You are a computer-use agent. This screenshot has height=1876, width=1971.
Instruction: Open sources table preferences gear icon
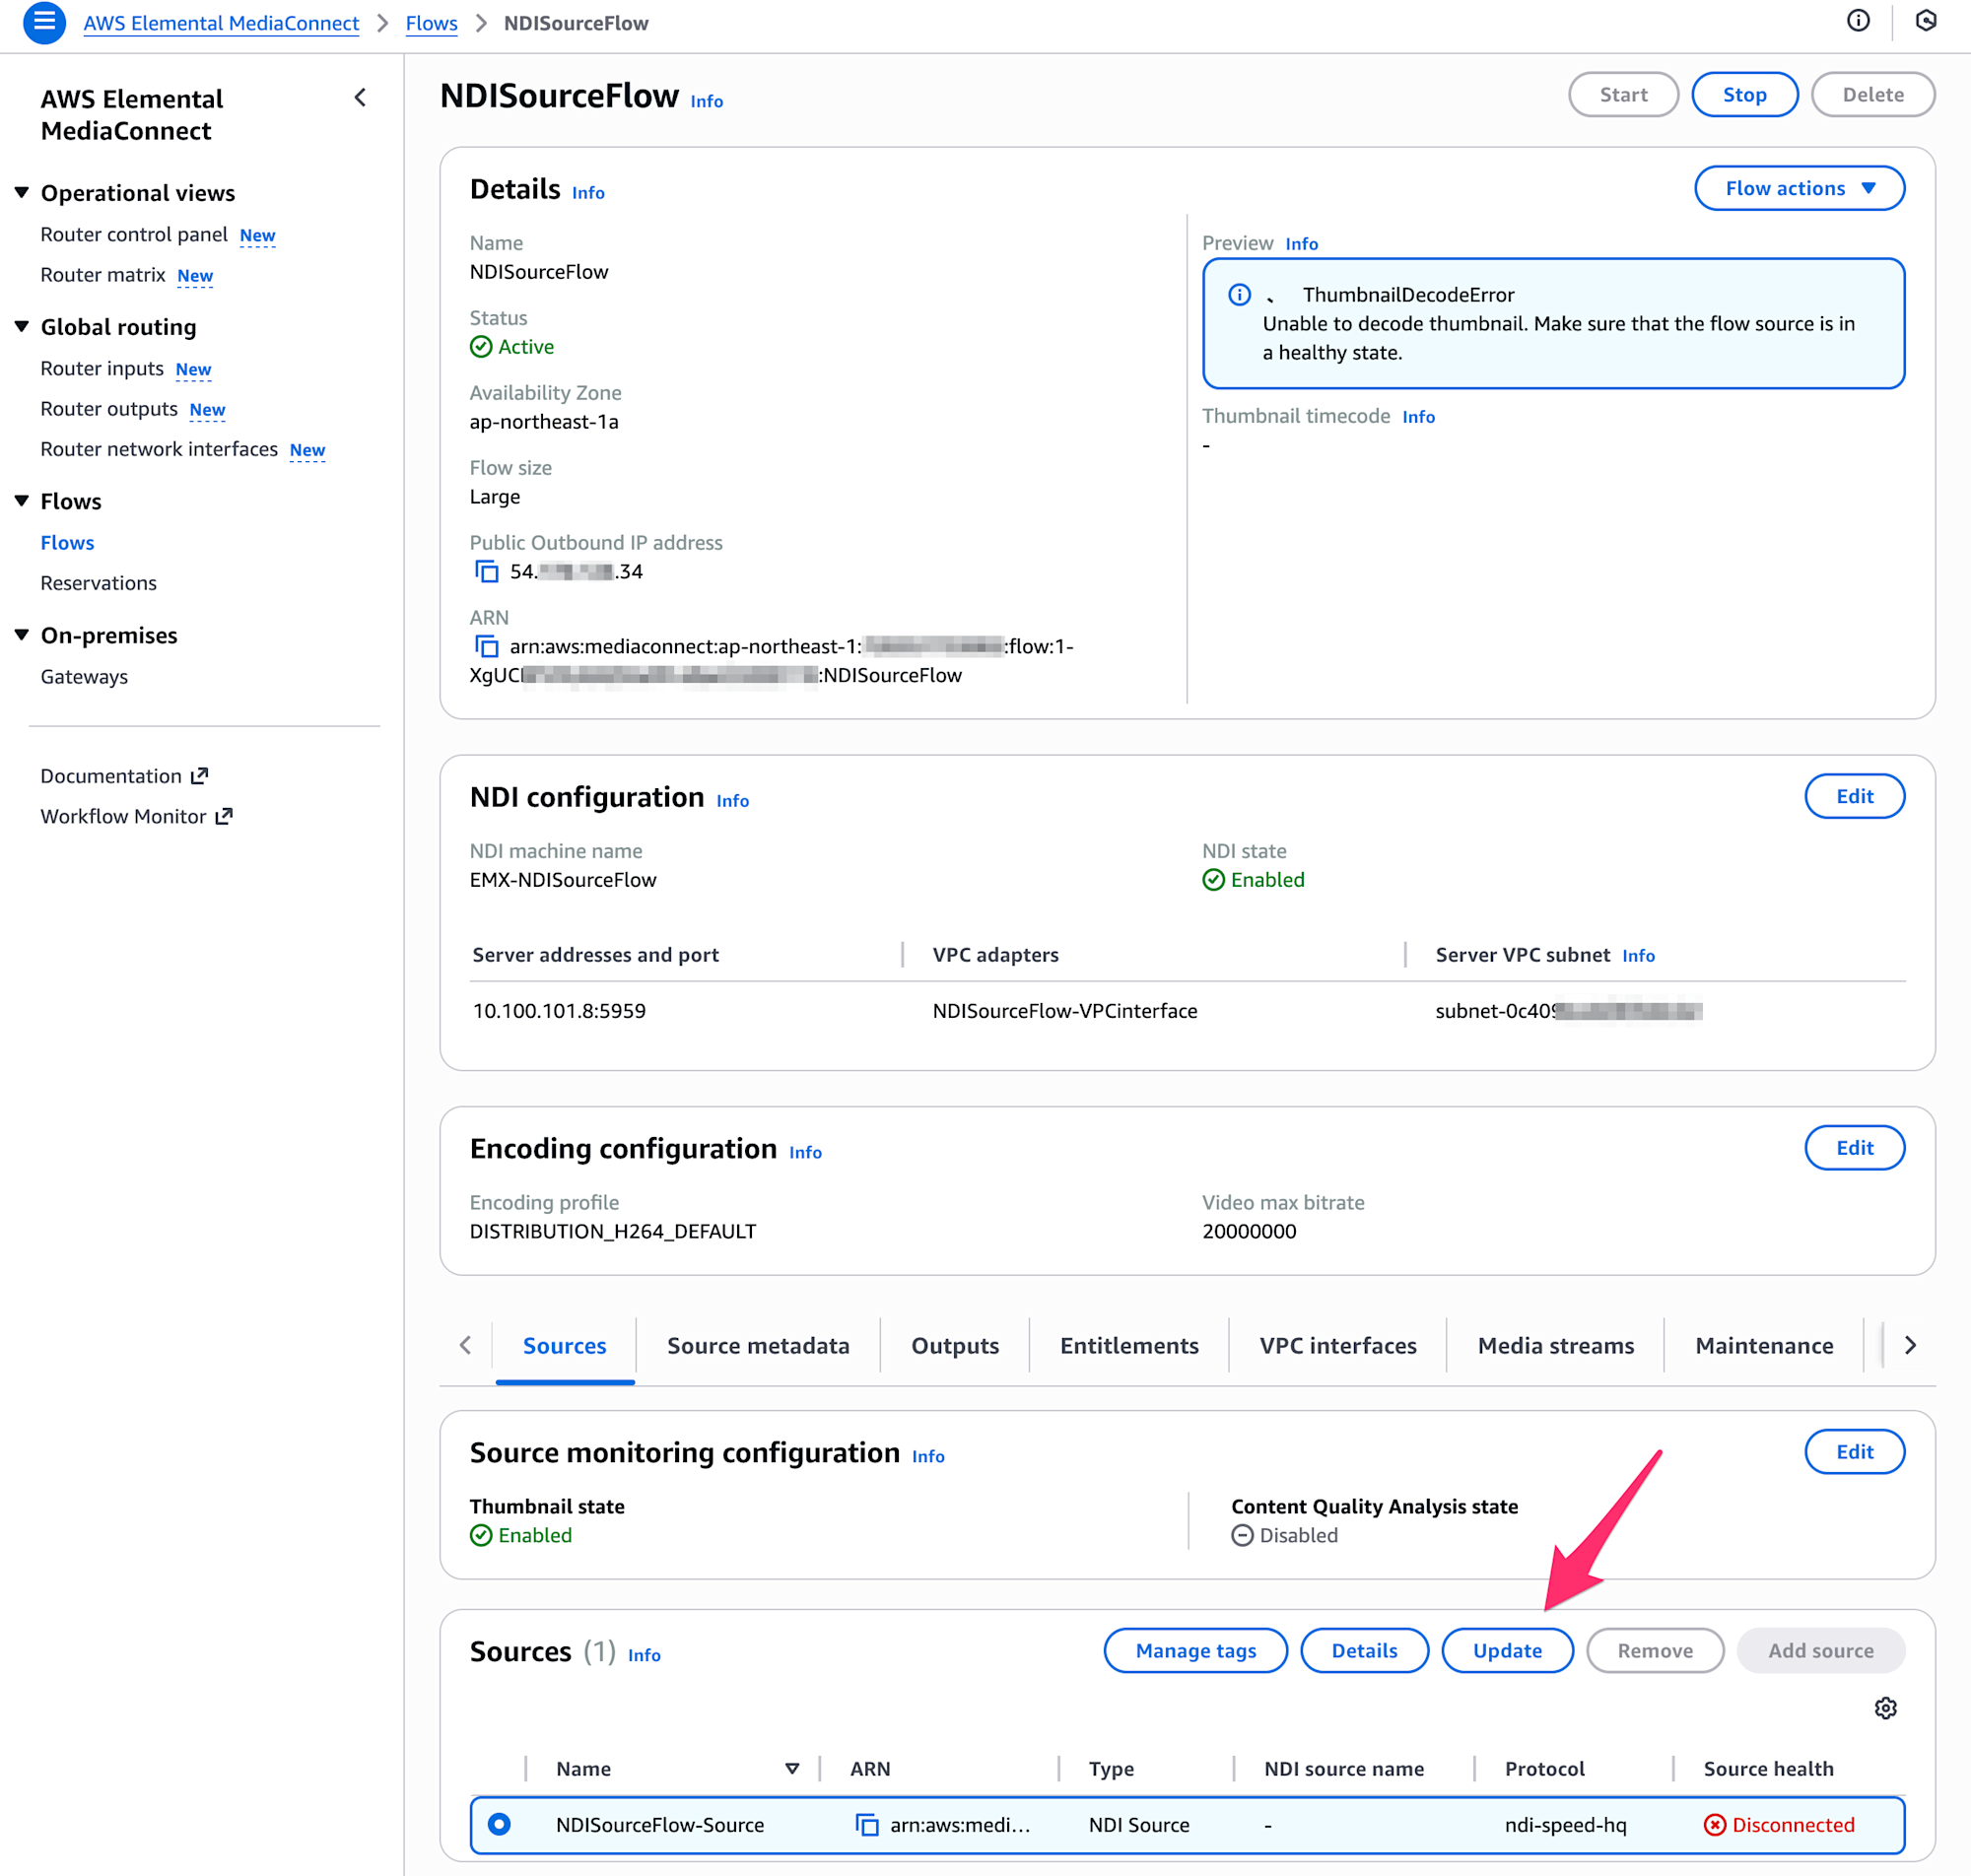[1885, 1708]
